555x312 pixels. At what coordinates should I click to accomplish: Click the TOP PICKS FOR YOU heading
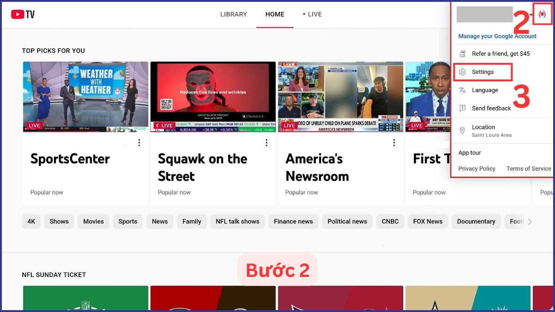pos(54,51)
